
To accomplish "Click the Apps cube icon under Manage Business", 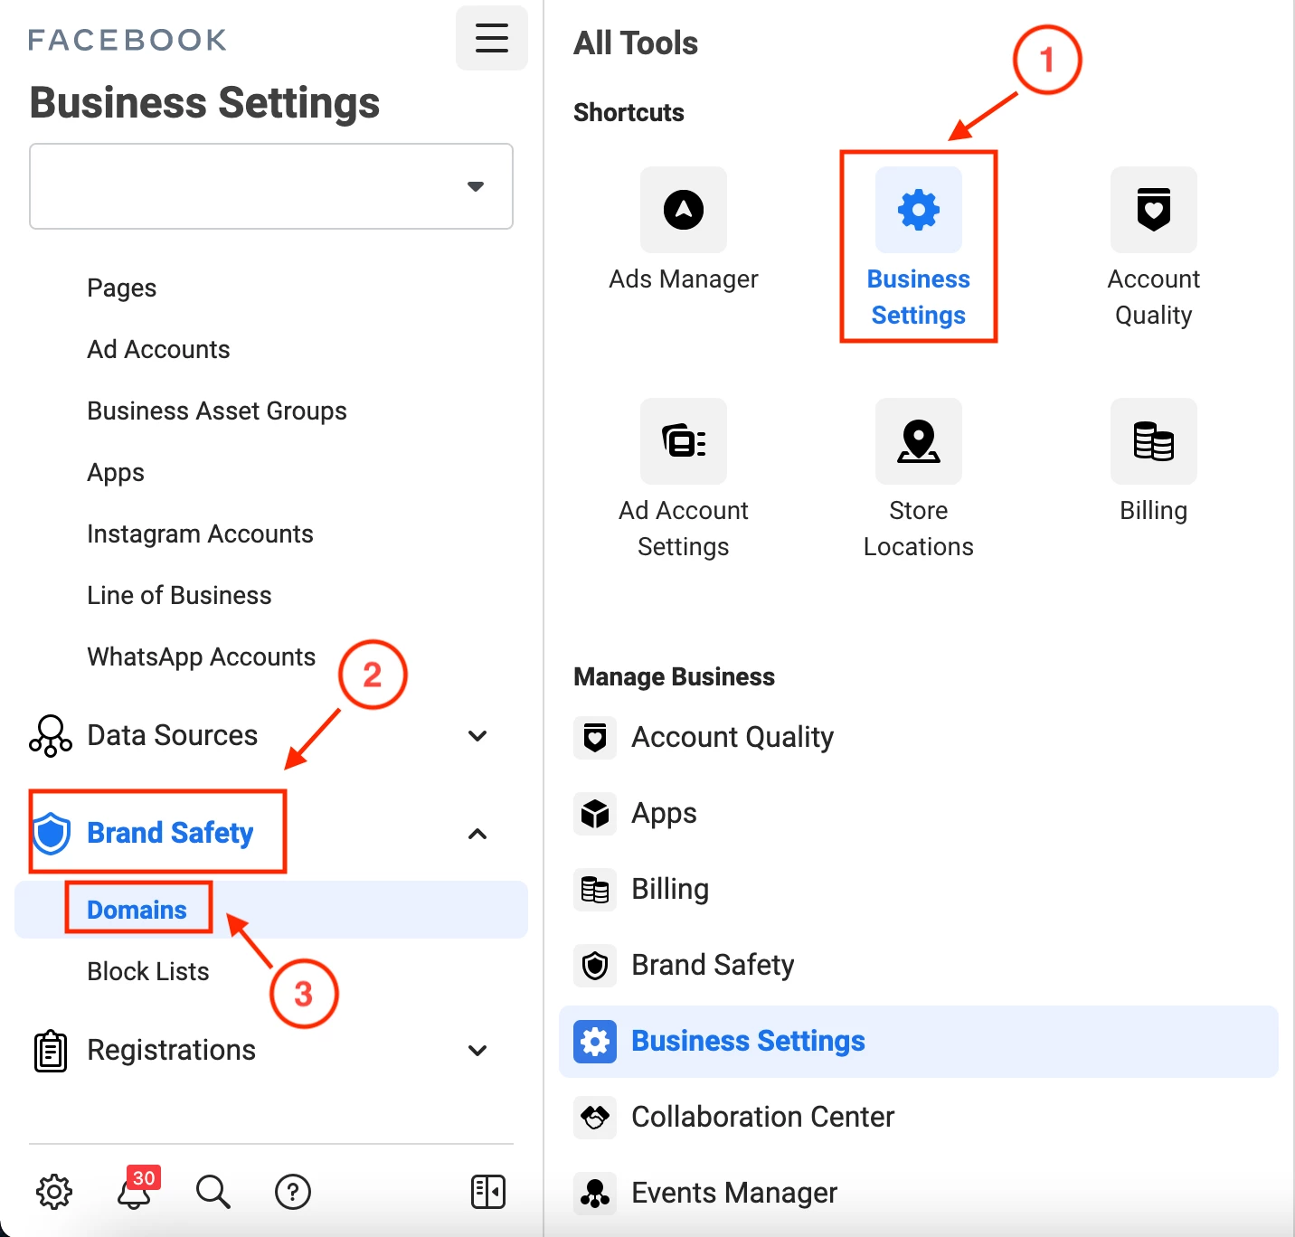I will [595, 814].
